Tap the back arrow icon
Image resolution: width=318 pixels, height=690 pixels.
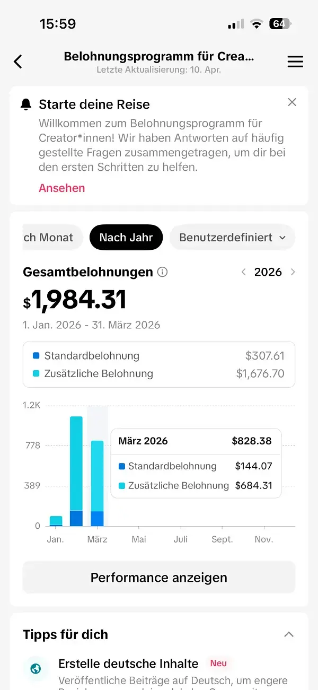[x=18, y=62]
